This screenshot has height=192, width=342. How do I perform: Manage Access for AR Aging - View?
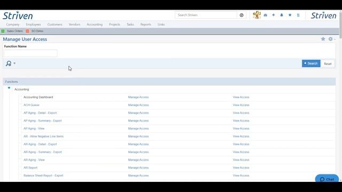point(138,160)
